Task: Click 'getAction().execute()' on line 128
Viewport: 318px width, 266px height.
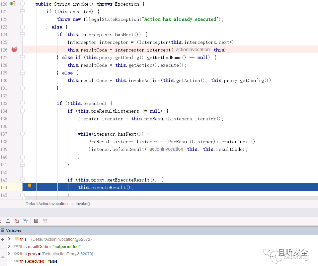Action: (156, 65)
